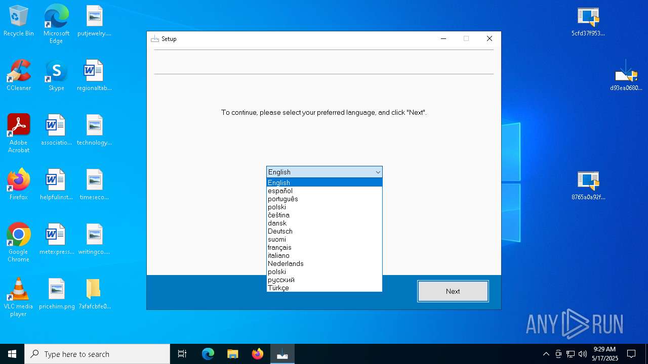Click the taskbar search box
Image resolution: width=648 pixels, height=364 pixels.
point(97,354)
